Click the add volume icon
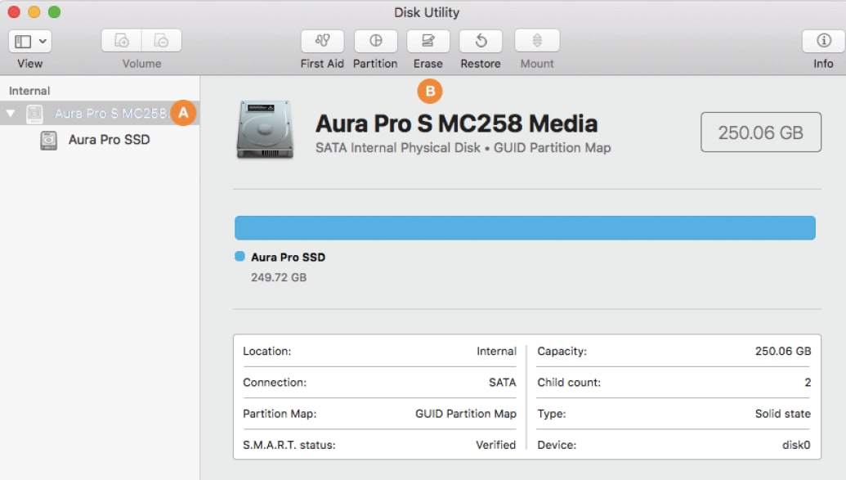Viewport: 846px width, 480px height. pos(122,41)
